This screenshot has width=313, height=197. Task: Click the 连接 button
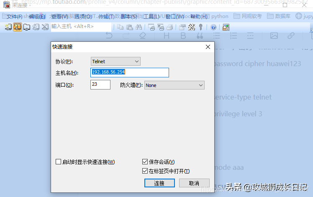pos(159,183)
